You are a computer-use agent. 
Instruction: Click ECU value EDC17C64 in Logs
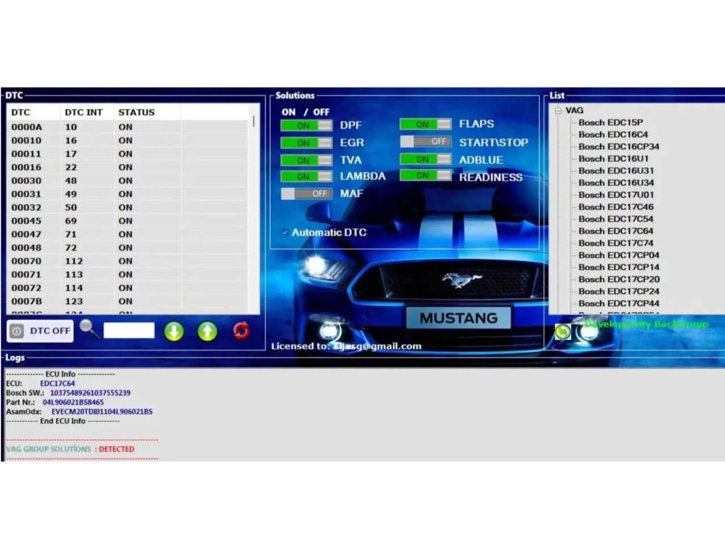(x=57, y=384)
